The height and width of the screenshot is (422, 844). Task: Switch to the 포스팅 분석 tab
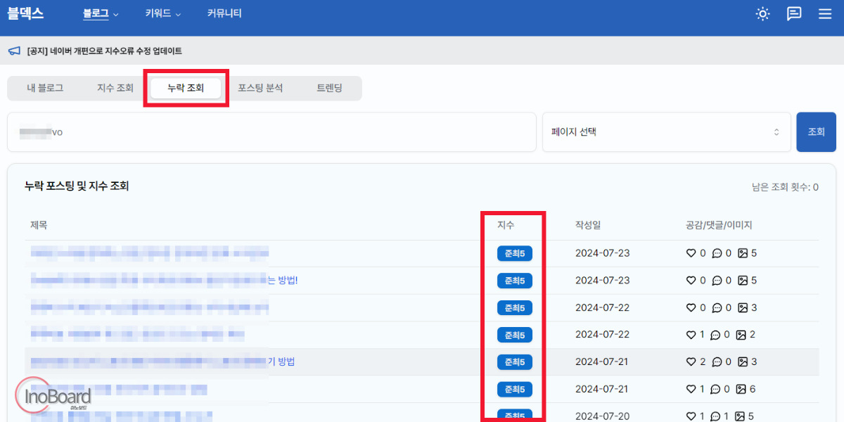260,88
